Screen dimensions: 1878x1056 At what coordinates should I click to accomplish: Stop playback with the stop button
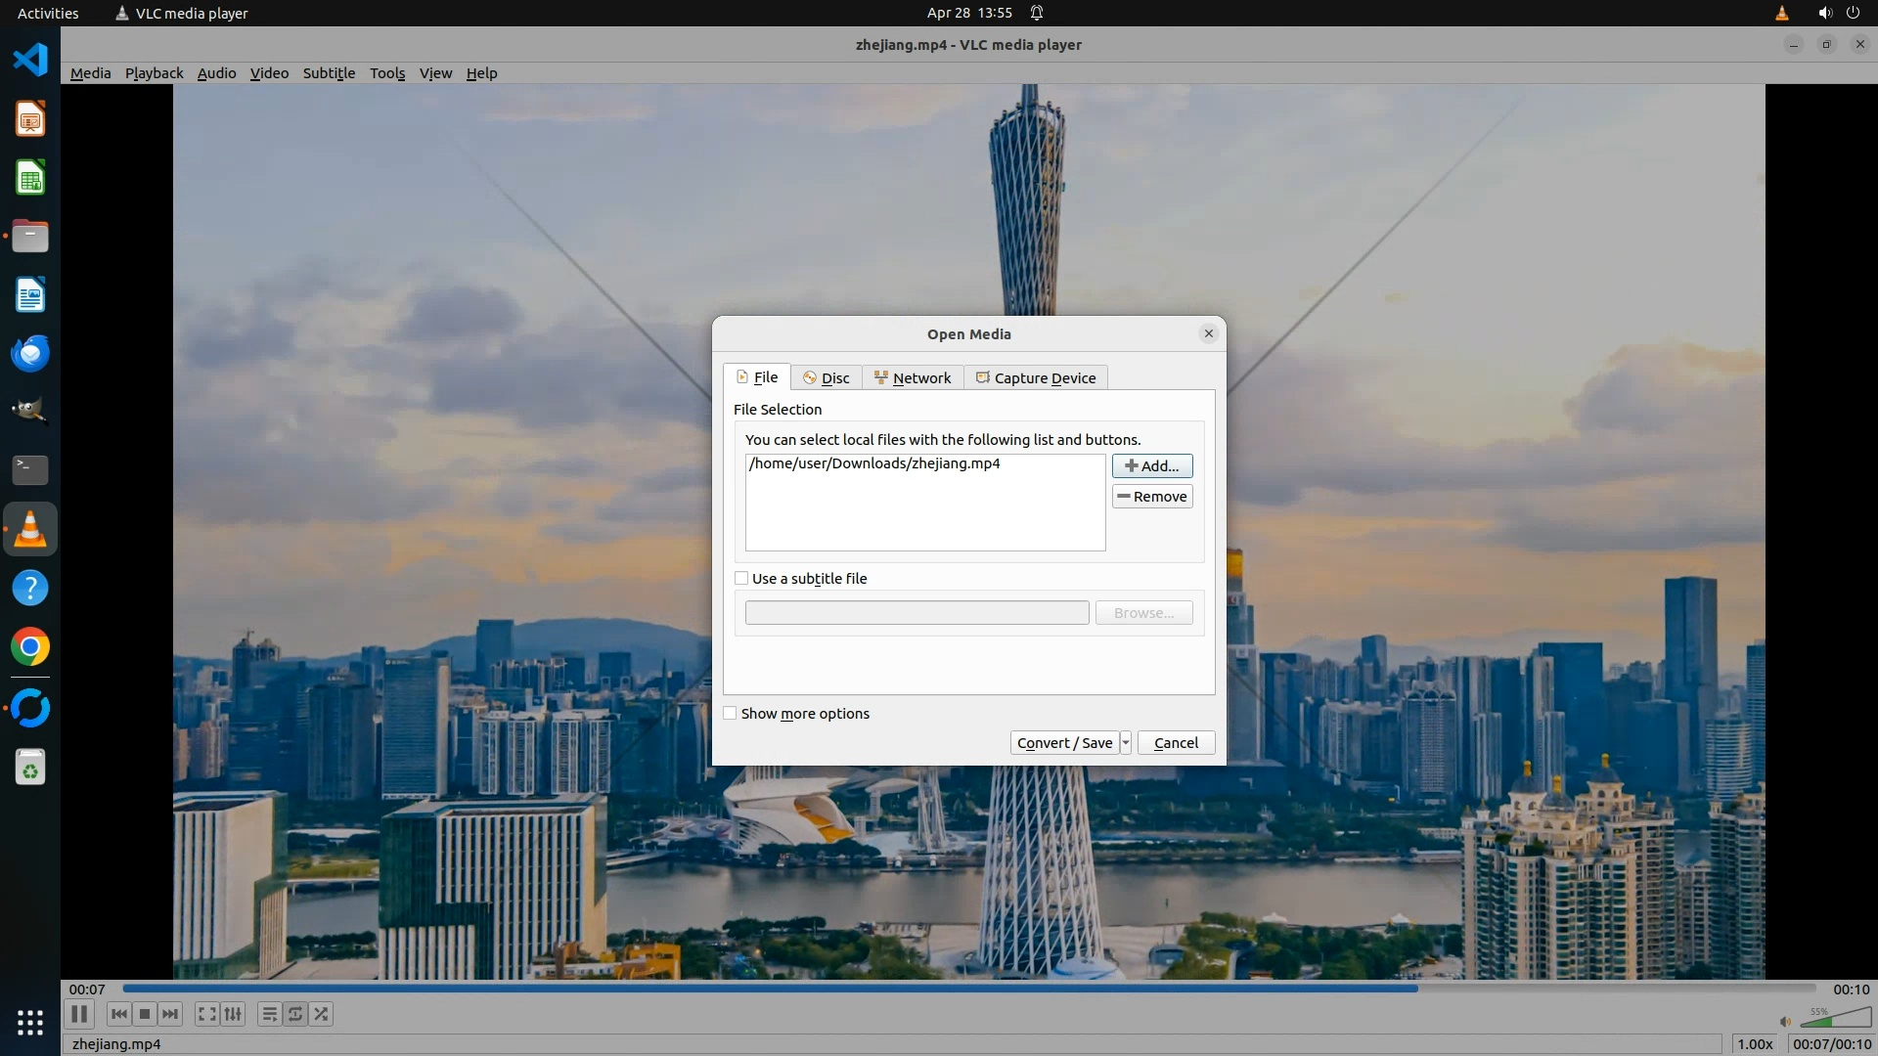tap(145, 1014)
